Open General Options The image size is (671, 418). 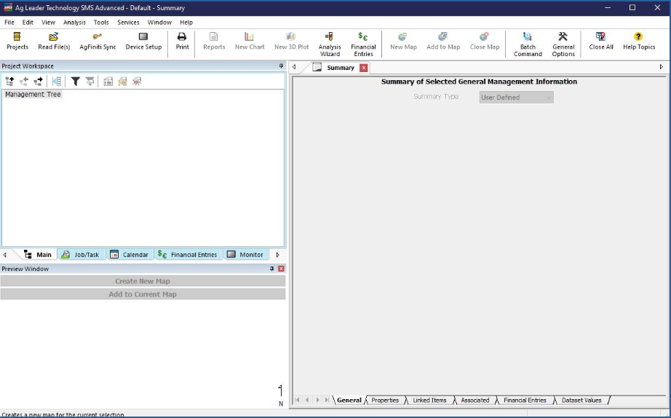[x=563, y=44]
